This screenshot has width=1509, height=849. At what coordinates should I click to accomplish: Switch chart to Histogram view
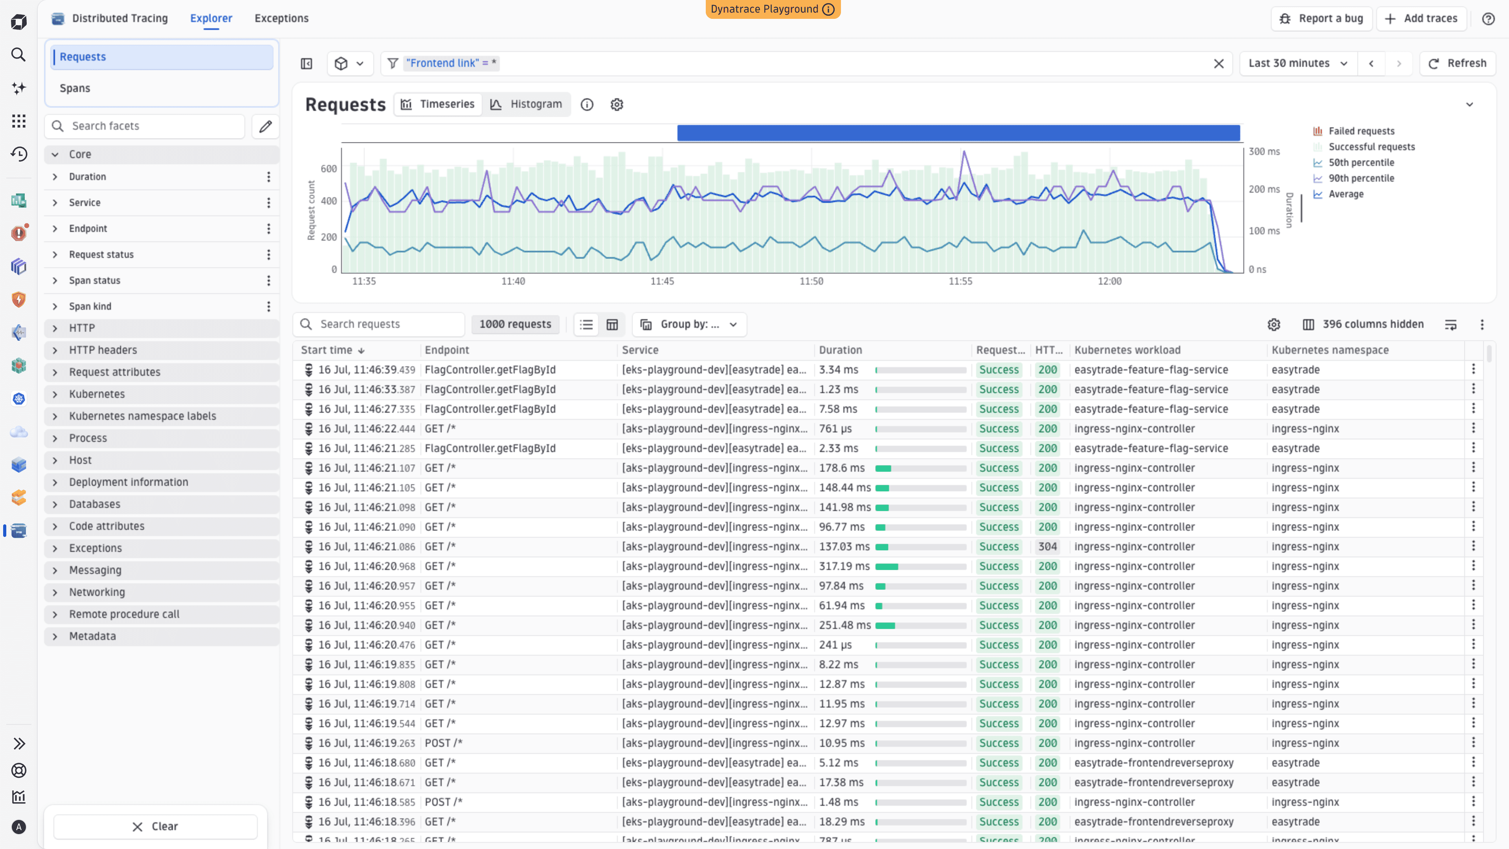click(526, 104)
